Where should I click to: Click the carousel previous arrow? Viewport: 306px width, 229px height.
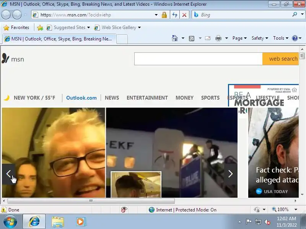point(8,174)
